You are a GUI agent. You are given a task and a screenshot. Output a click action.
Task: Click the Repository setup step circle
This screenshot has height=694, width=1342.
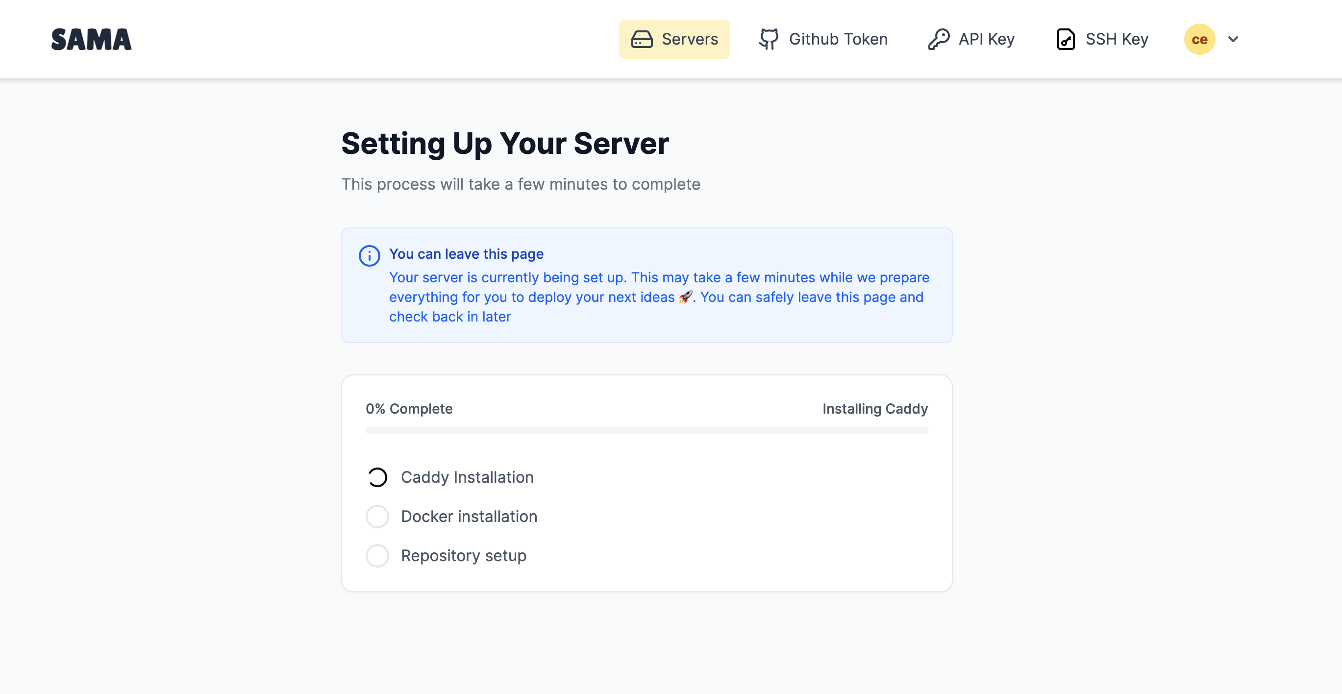377,555
